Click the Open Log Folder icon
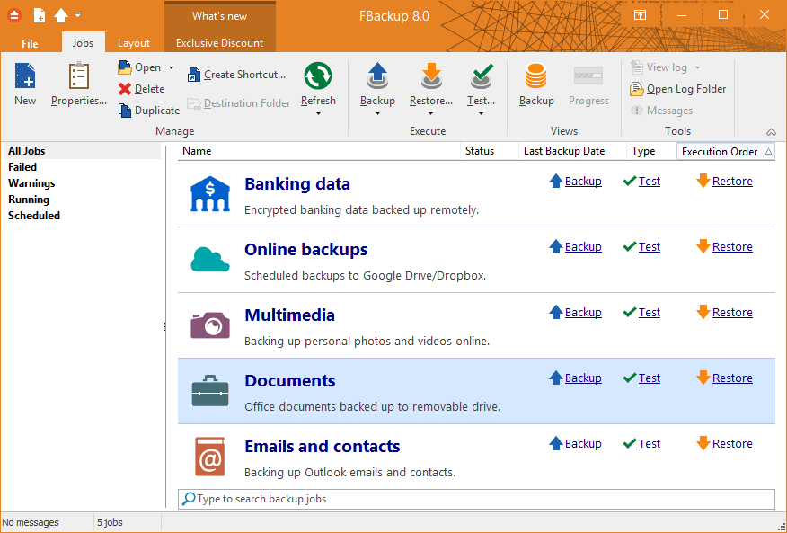 coord(637,89)
